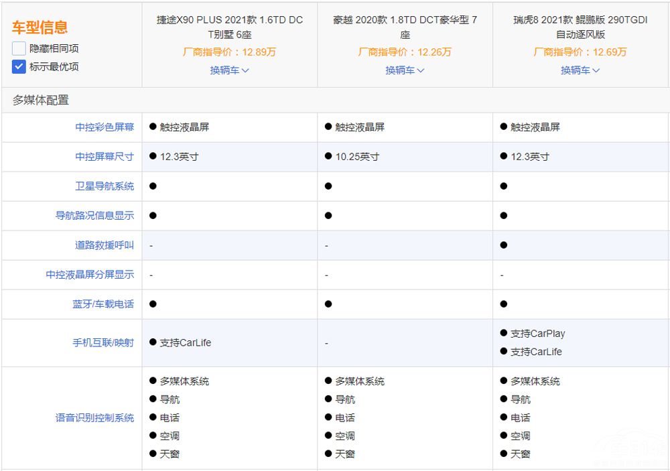The height and width of the screenshot is (471, 670).
Task: Open the 豪越 2020款 1.8TD model title
Action: (405, 27)
